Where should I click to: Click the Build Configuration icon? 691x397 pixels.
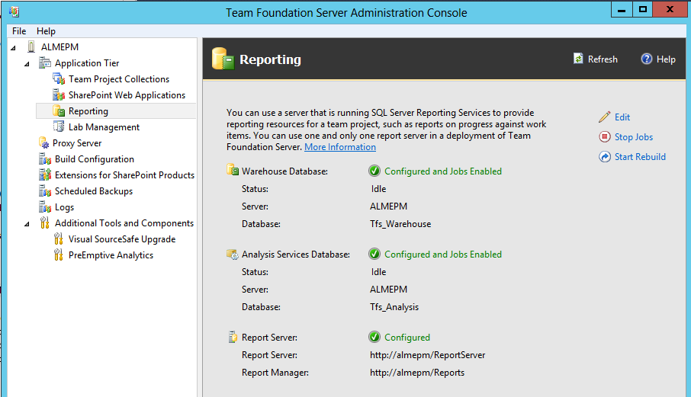tap(45, 159)
